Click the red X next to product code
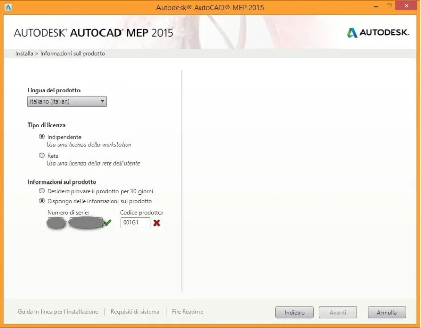The height and width of the screenshot is (328, 421). (157, 223)
